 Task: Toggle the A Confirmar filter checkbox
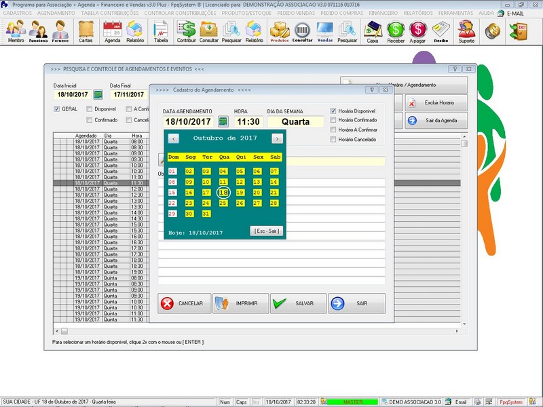(x=129, y=109)
